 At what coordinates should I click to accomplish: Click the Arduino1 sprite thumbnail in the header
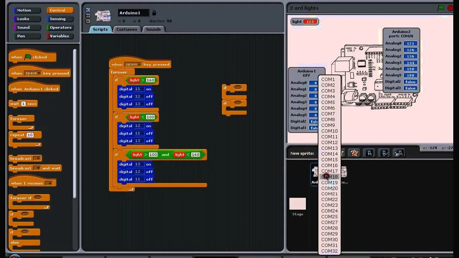coord(103,15)
